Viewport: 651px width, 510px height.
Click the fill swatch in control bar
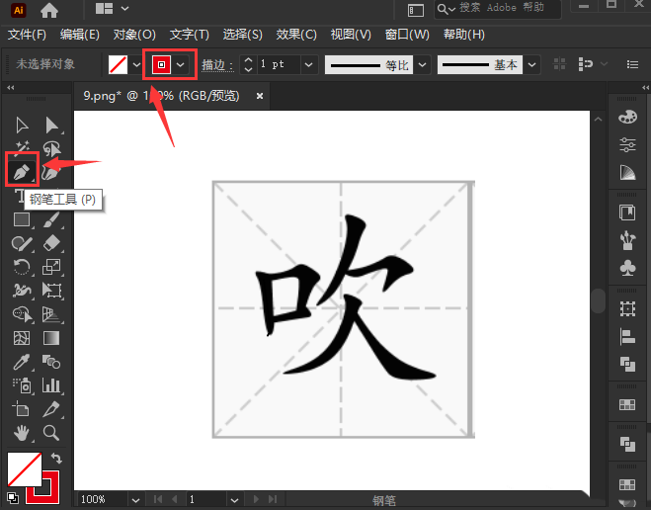click(x=118, y=65)
